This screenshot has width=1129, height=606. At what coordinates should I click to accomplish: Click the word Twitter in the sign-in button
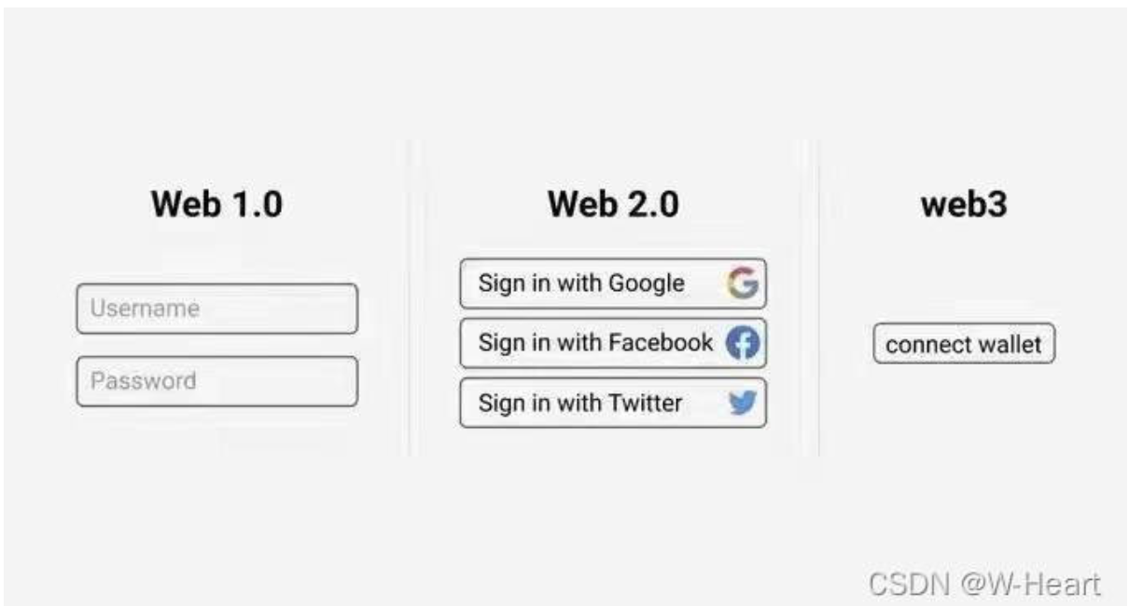click(x=645, y=403)
